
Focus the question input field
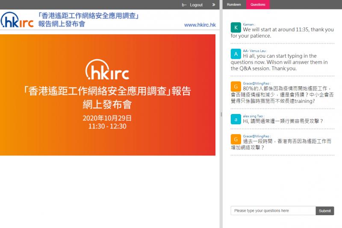coord(273,210)
